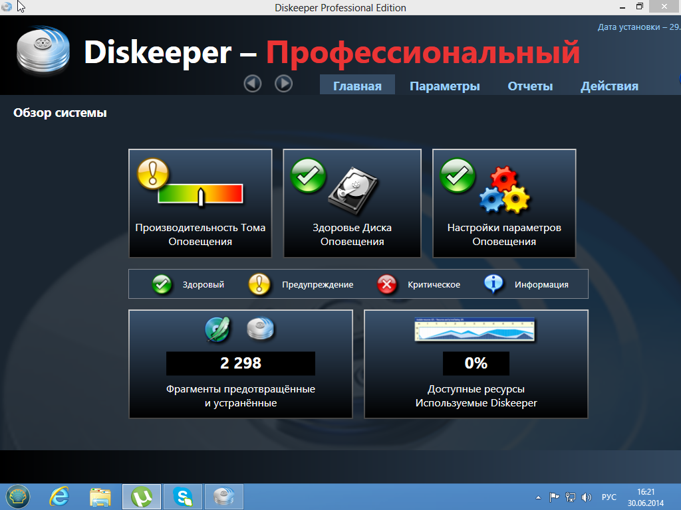Image resolution: width=681 pixels, height=510 pixels.
Task: Switch to the Параметры tab
Action: (x=445, y=86)
